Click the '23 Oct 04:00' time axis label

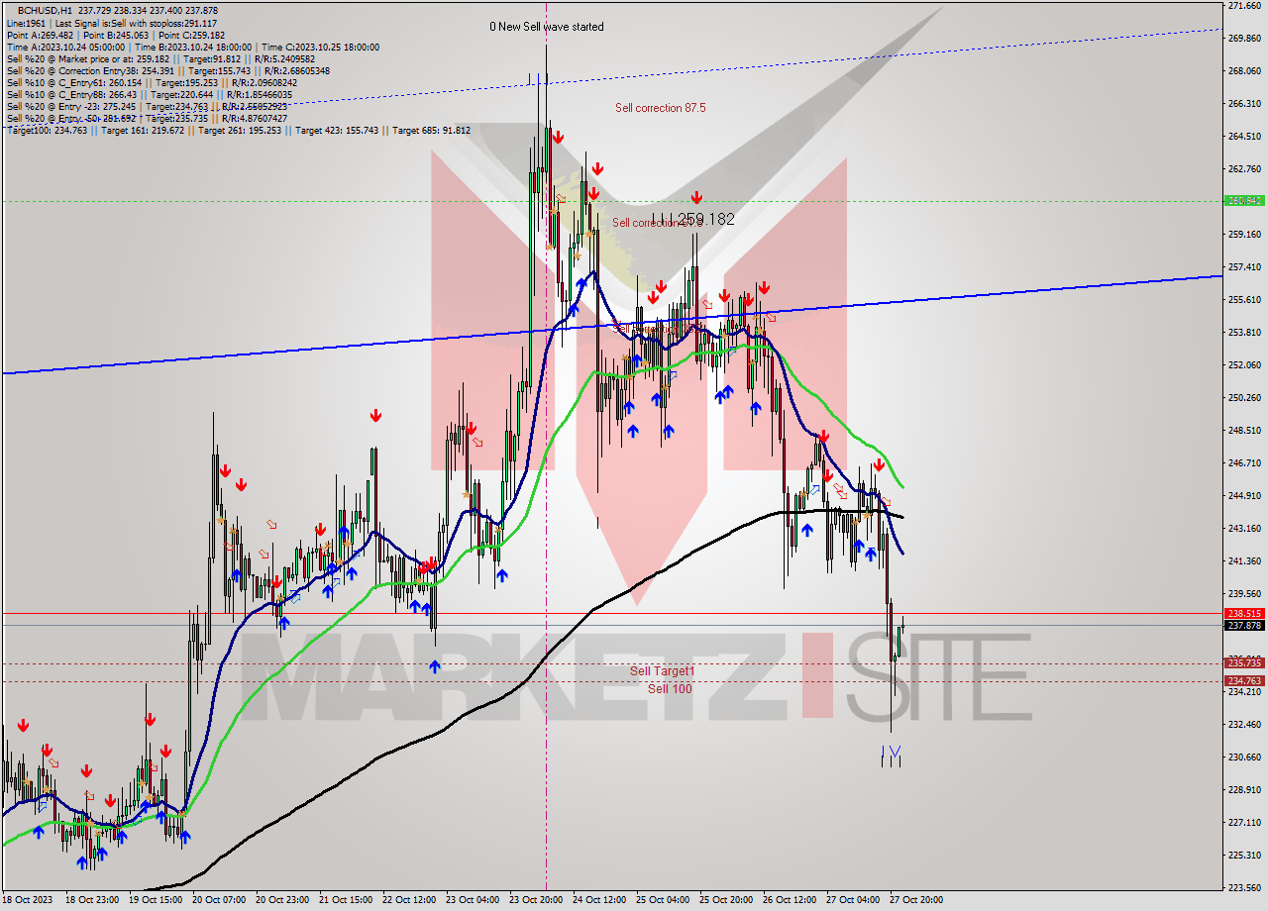point(473,900)
